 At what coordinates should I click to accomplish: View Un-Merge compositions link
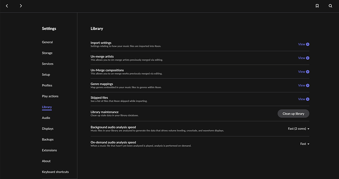(x=302, y=72)
